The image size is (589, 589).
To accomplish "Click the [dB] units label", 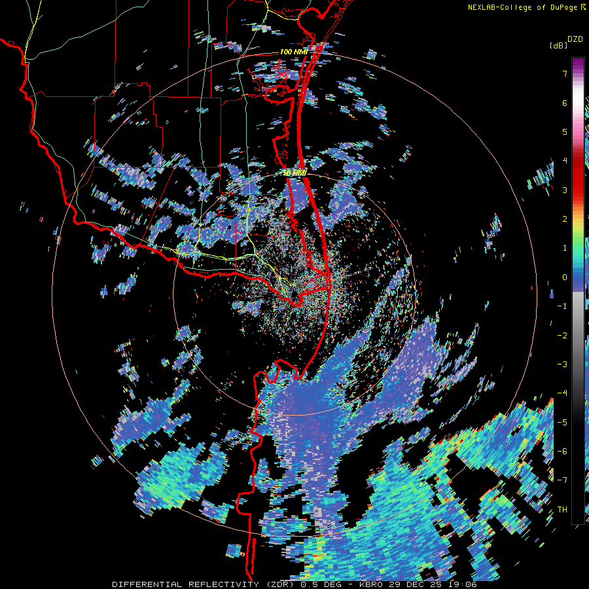I will coord(559,46).
